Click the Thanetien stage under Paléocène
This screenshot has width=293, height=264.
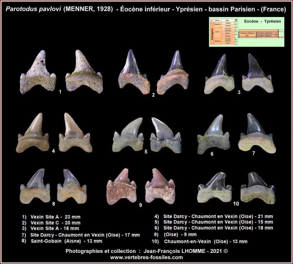228,39
